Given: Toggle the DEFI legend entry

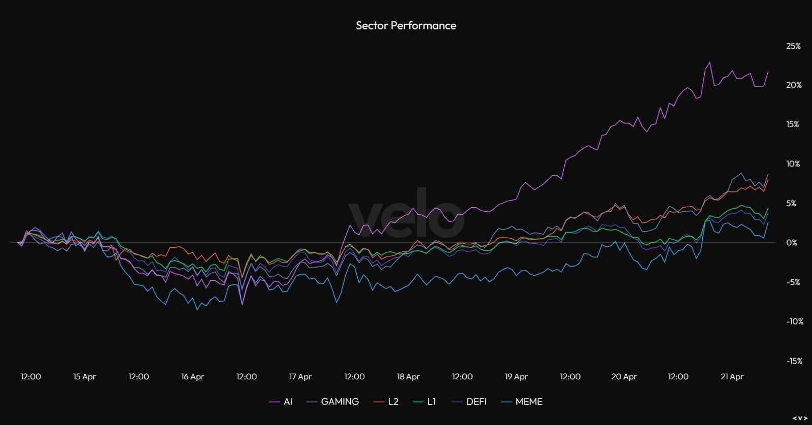Looking at the screenshot, I should 468,402.
